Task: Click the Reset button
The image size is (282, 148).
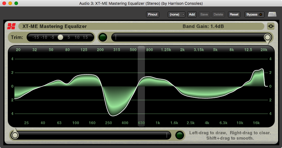Action: [x=234, y=15]
